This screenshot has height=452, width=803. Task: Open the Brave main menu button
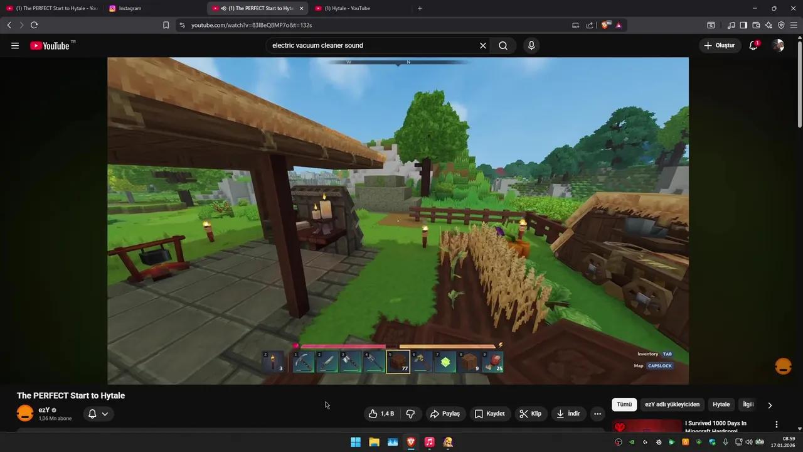[x=794, y=25]
